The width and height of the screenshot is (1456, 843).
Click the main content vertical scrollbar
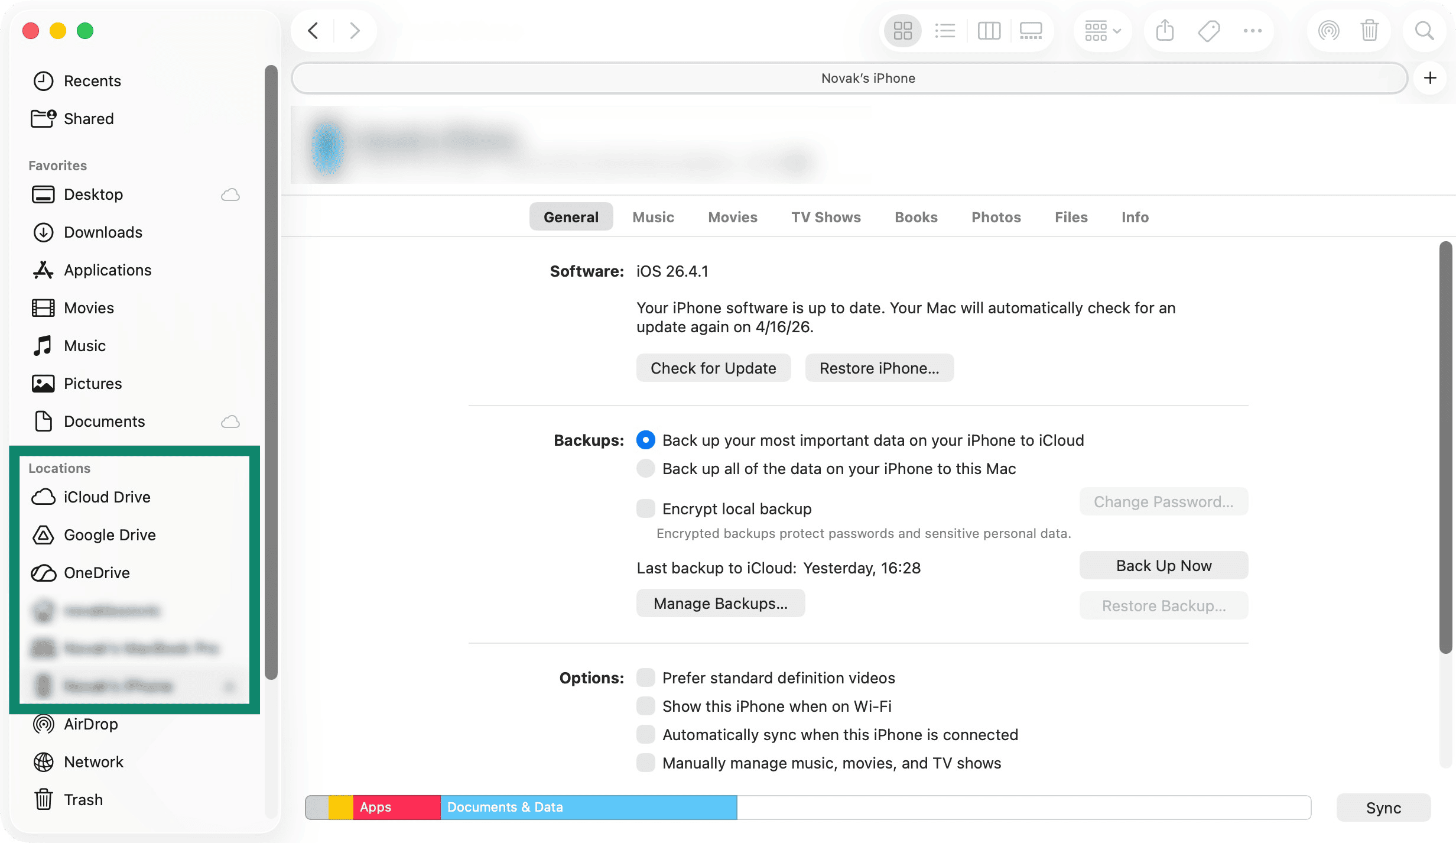(1445, 448)
